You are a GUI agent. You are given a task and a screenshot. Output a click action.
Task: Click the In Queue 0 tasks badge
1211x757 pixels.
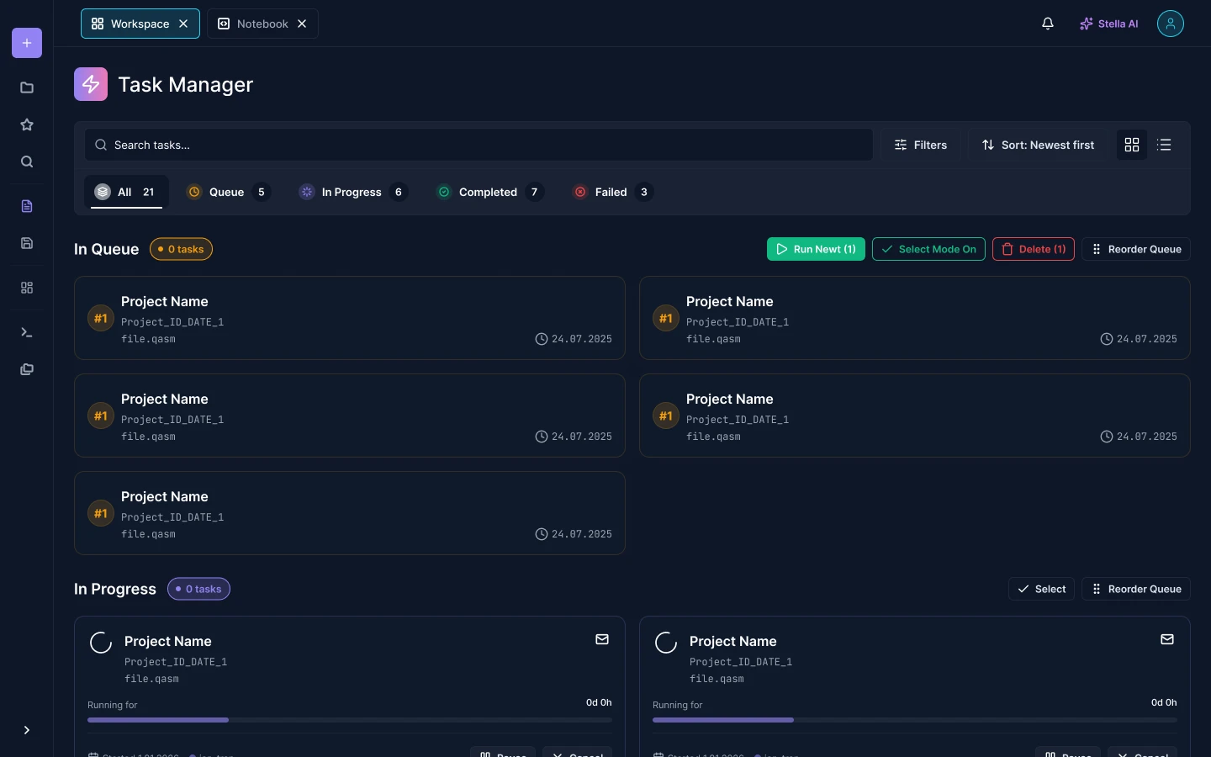click(181, 249)
